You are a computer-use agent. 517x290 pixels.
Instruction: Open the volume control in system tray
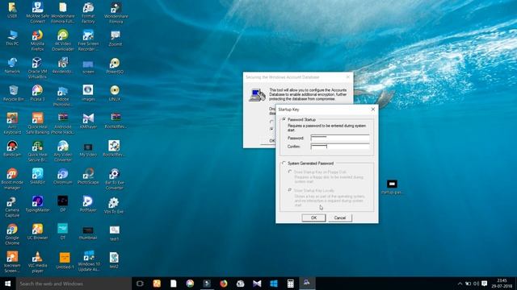(x=476, y=284)
